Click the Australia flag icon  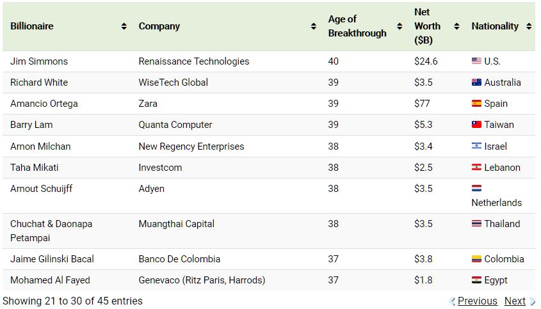(476, 83)
